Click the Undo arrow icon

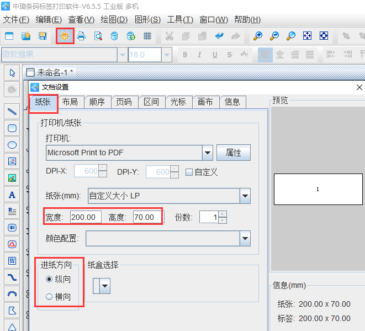pyautogui.click(x=219, y=36)
